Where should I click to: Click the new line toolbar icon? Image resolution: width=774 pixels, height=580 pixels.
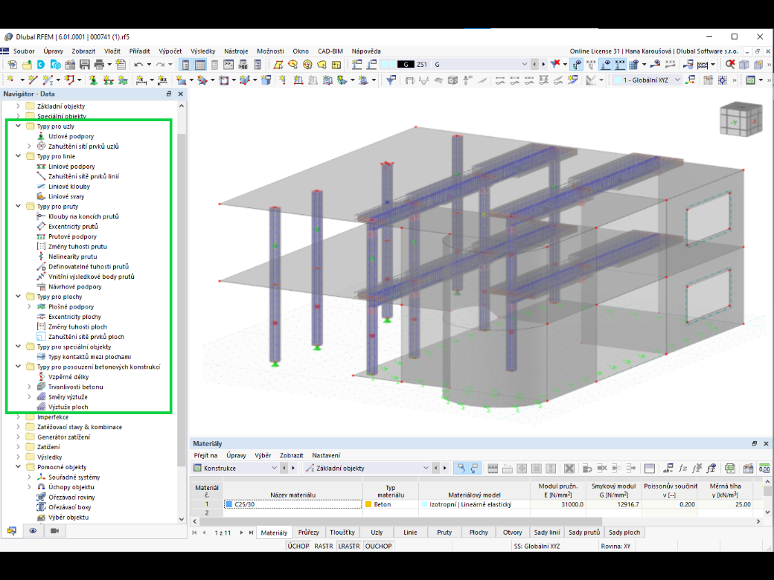[33, 80]
